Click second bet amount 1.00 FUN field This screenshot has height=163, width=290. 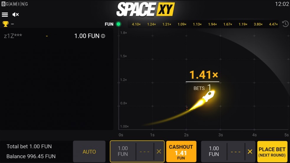[x=214, y=151]
